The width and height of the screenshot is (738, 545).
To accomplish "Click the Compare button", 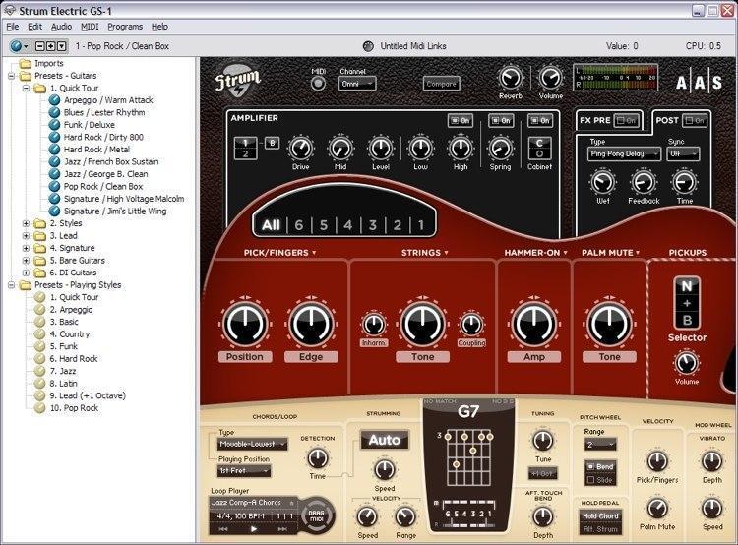I will [x=441, y=84].
